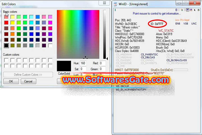
Task: Click 'HINST: 0xFF5F0000' text
Action: pos(127,70)
